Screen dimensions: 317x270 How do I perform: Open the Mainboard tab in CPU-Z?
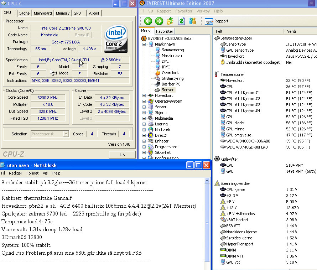point(43,13)
